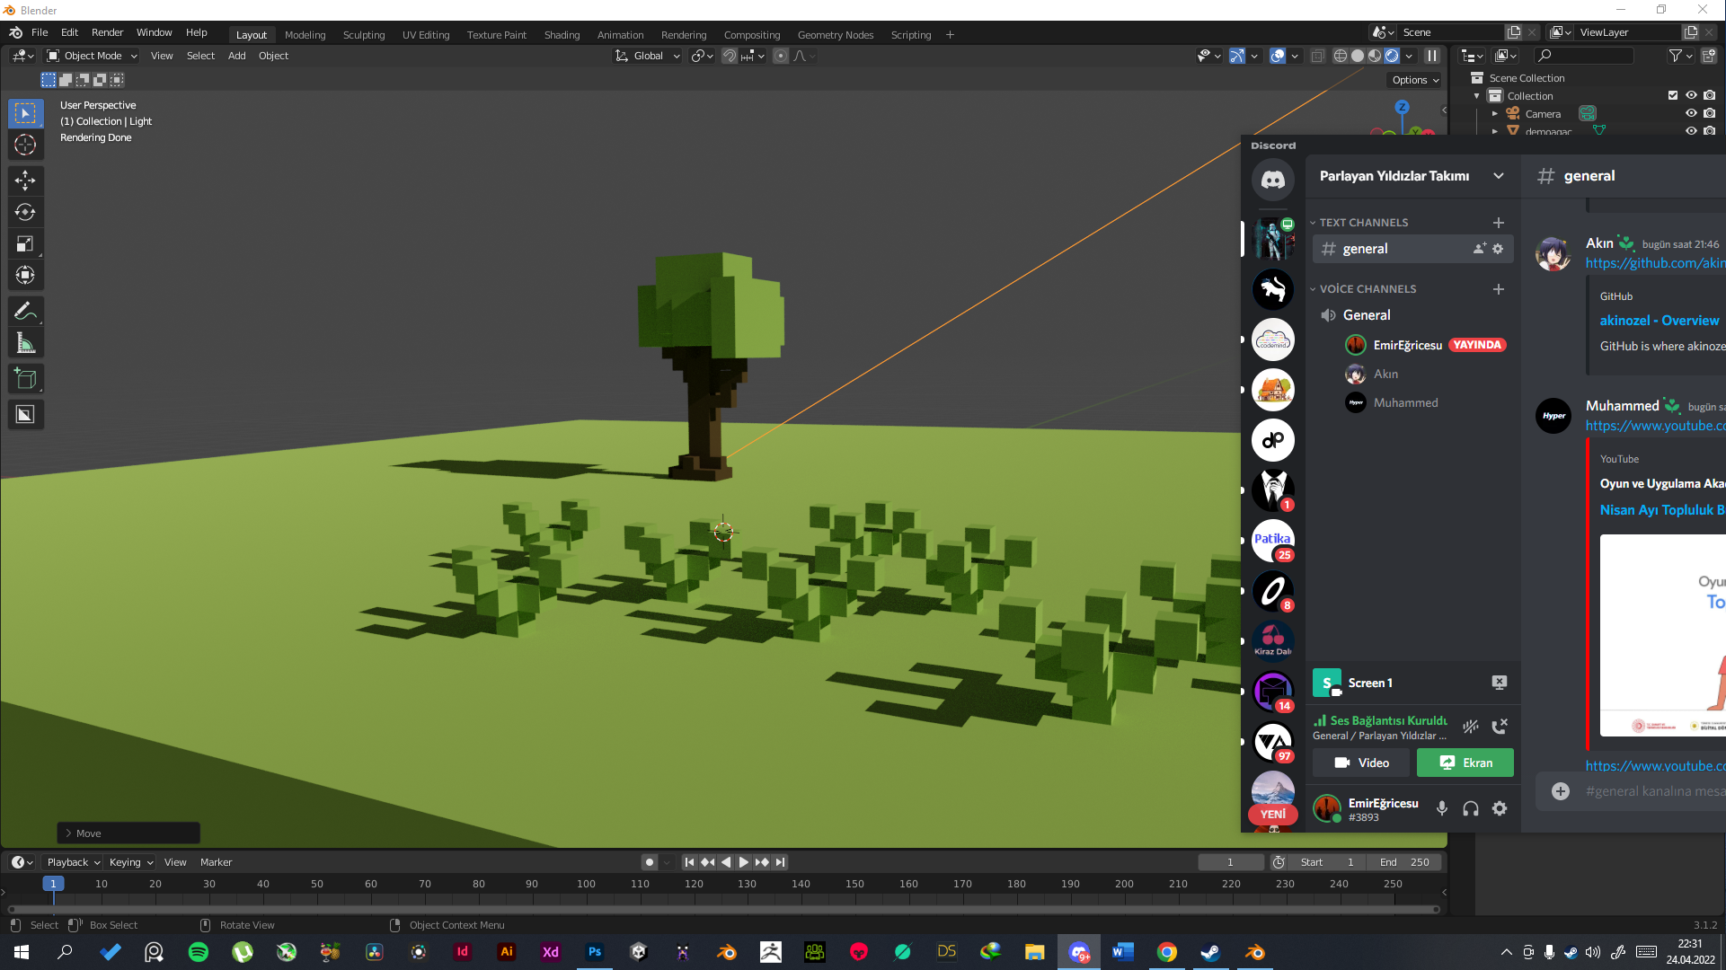Switch to the Shading workspace tab
The height and width of the screenshot is (970, 1726).
tap(562, 35)
